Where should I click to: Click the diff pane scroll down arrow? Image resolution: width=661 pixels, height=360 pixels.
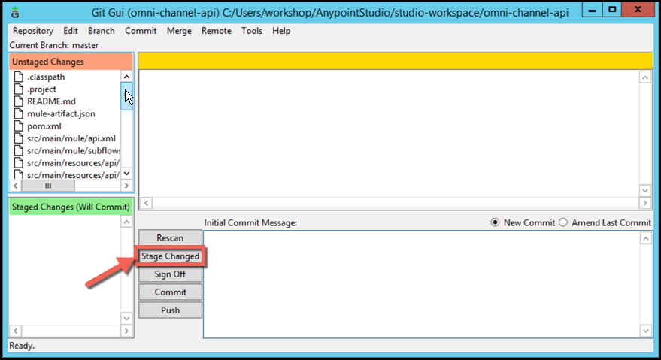click(x=645, y=191)
